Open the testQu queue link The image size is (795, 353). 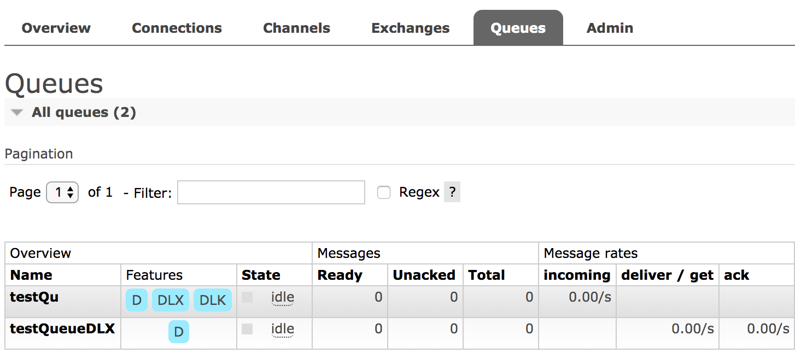pos(34,297)
